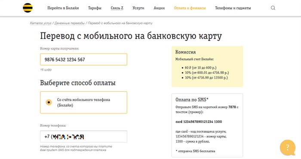This screenshot has height=159, width=301.
Task: Click the '16 цифр' hint text
Action: pos(46,70)
